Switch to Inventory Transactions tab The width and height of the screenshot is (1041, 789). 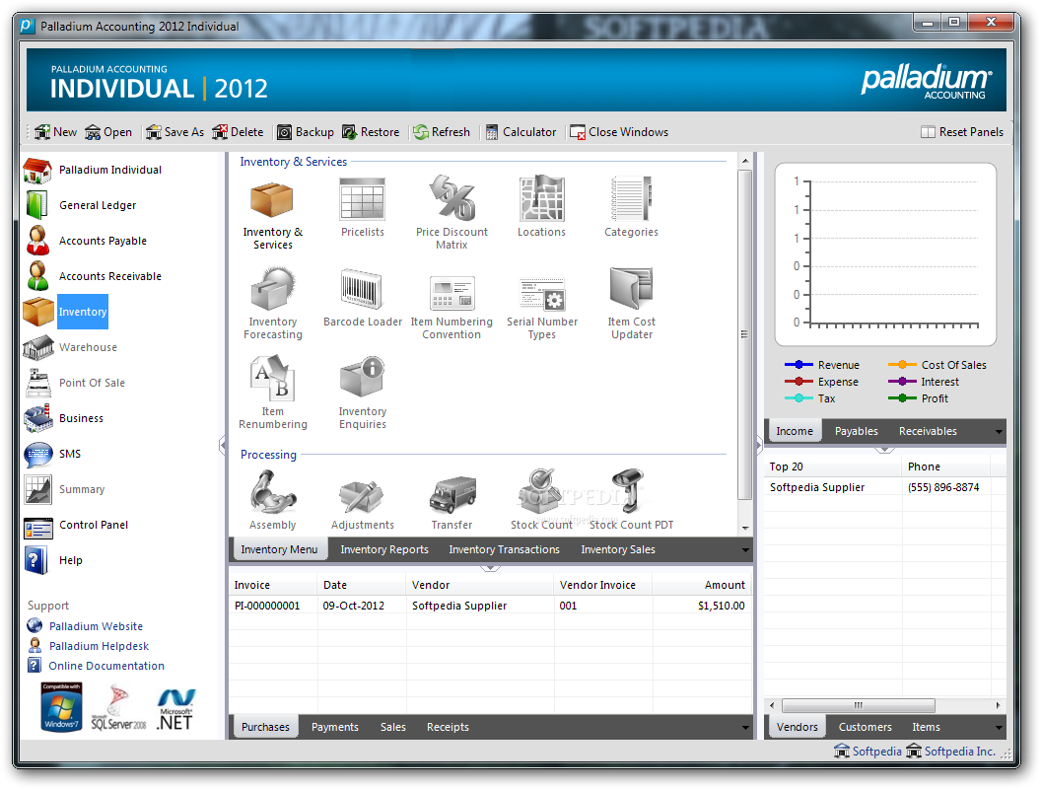click(x=504, y=549)
